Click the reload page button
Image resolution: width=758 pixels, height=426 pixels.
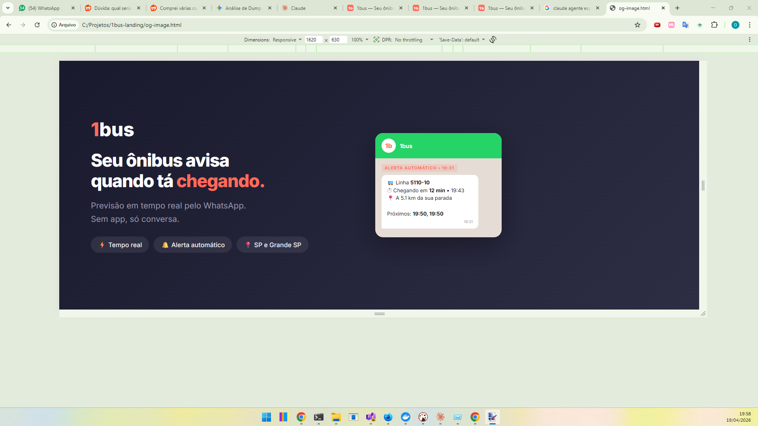point(37,25)
